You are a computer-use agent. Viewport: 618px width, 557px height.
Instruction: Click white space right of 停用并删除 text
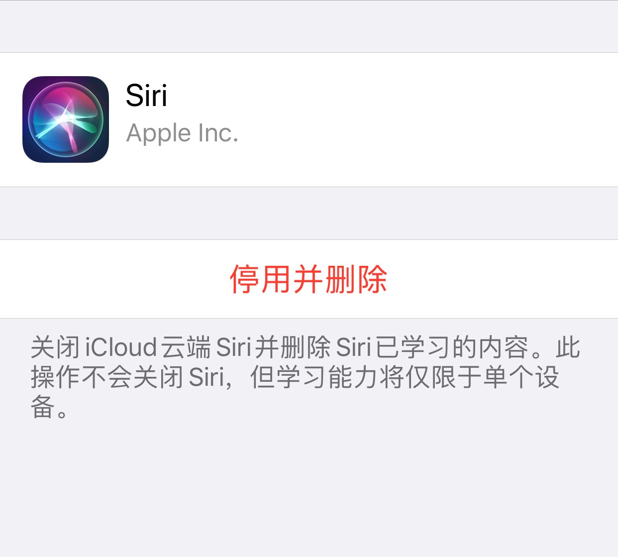tap(503, 279)
